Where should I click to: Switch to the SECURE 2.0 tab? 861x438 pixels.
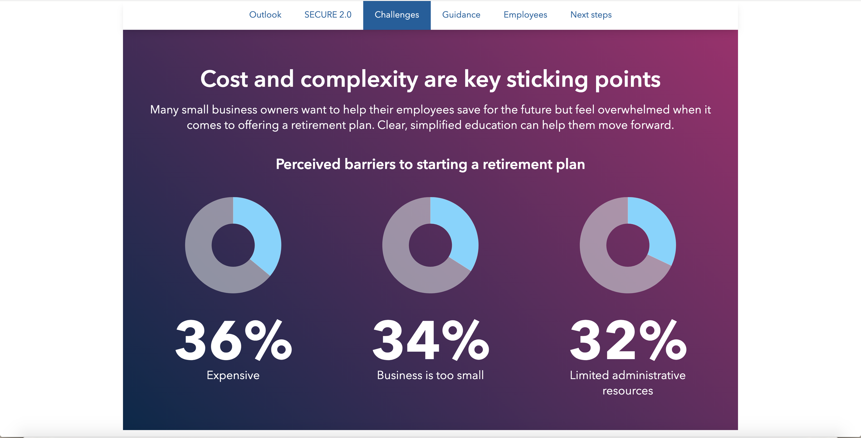pos(328,15)
